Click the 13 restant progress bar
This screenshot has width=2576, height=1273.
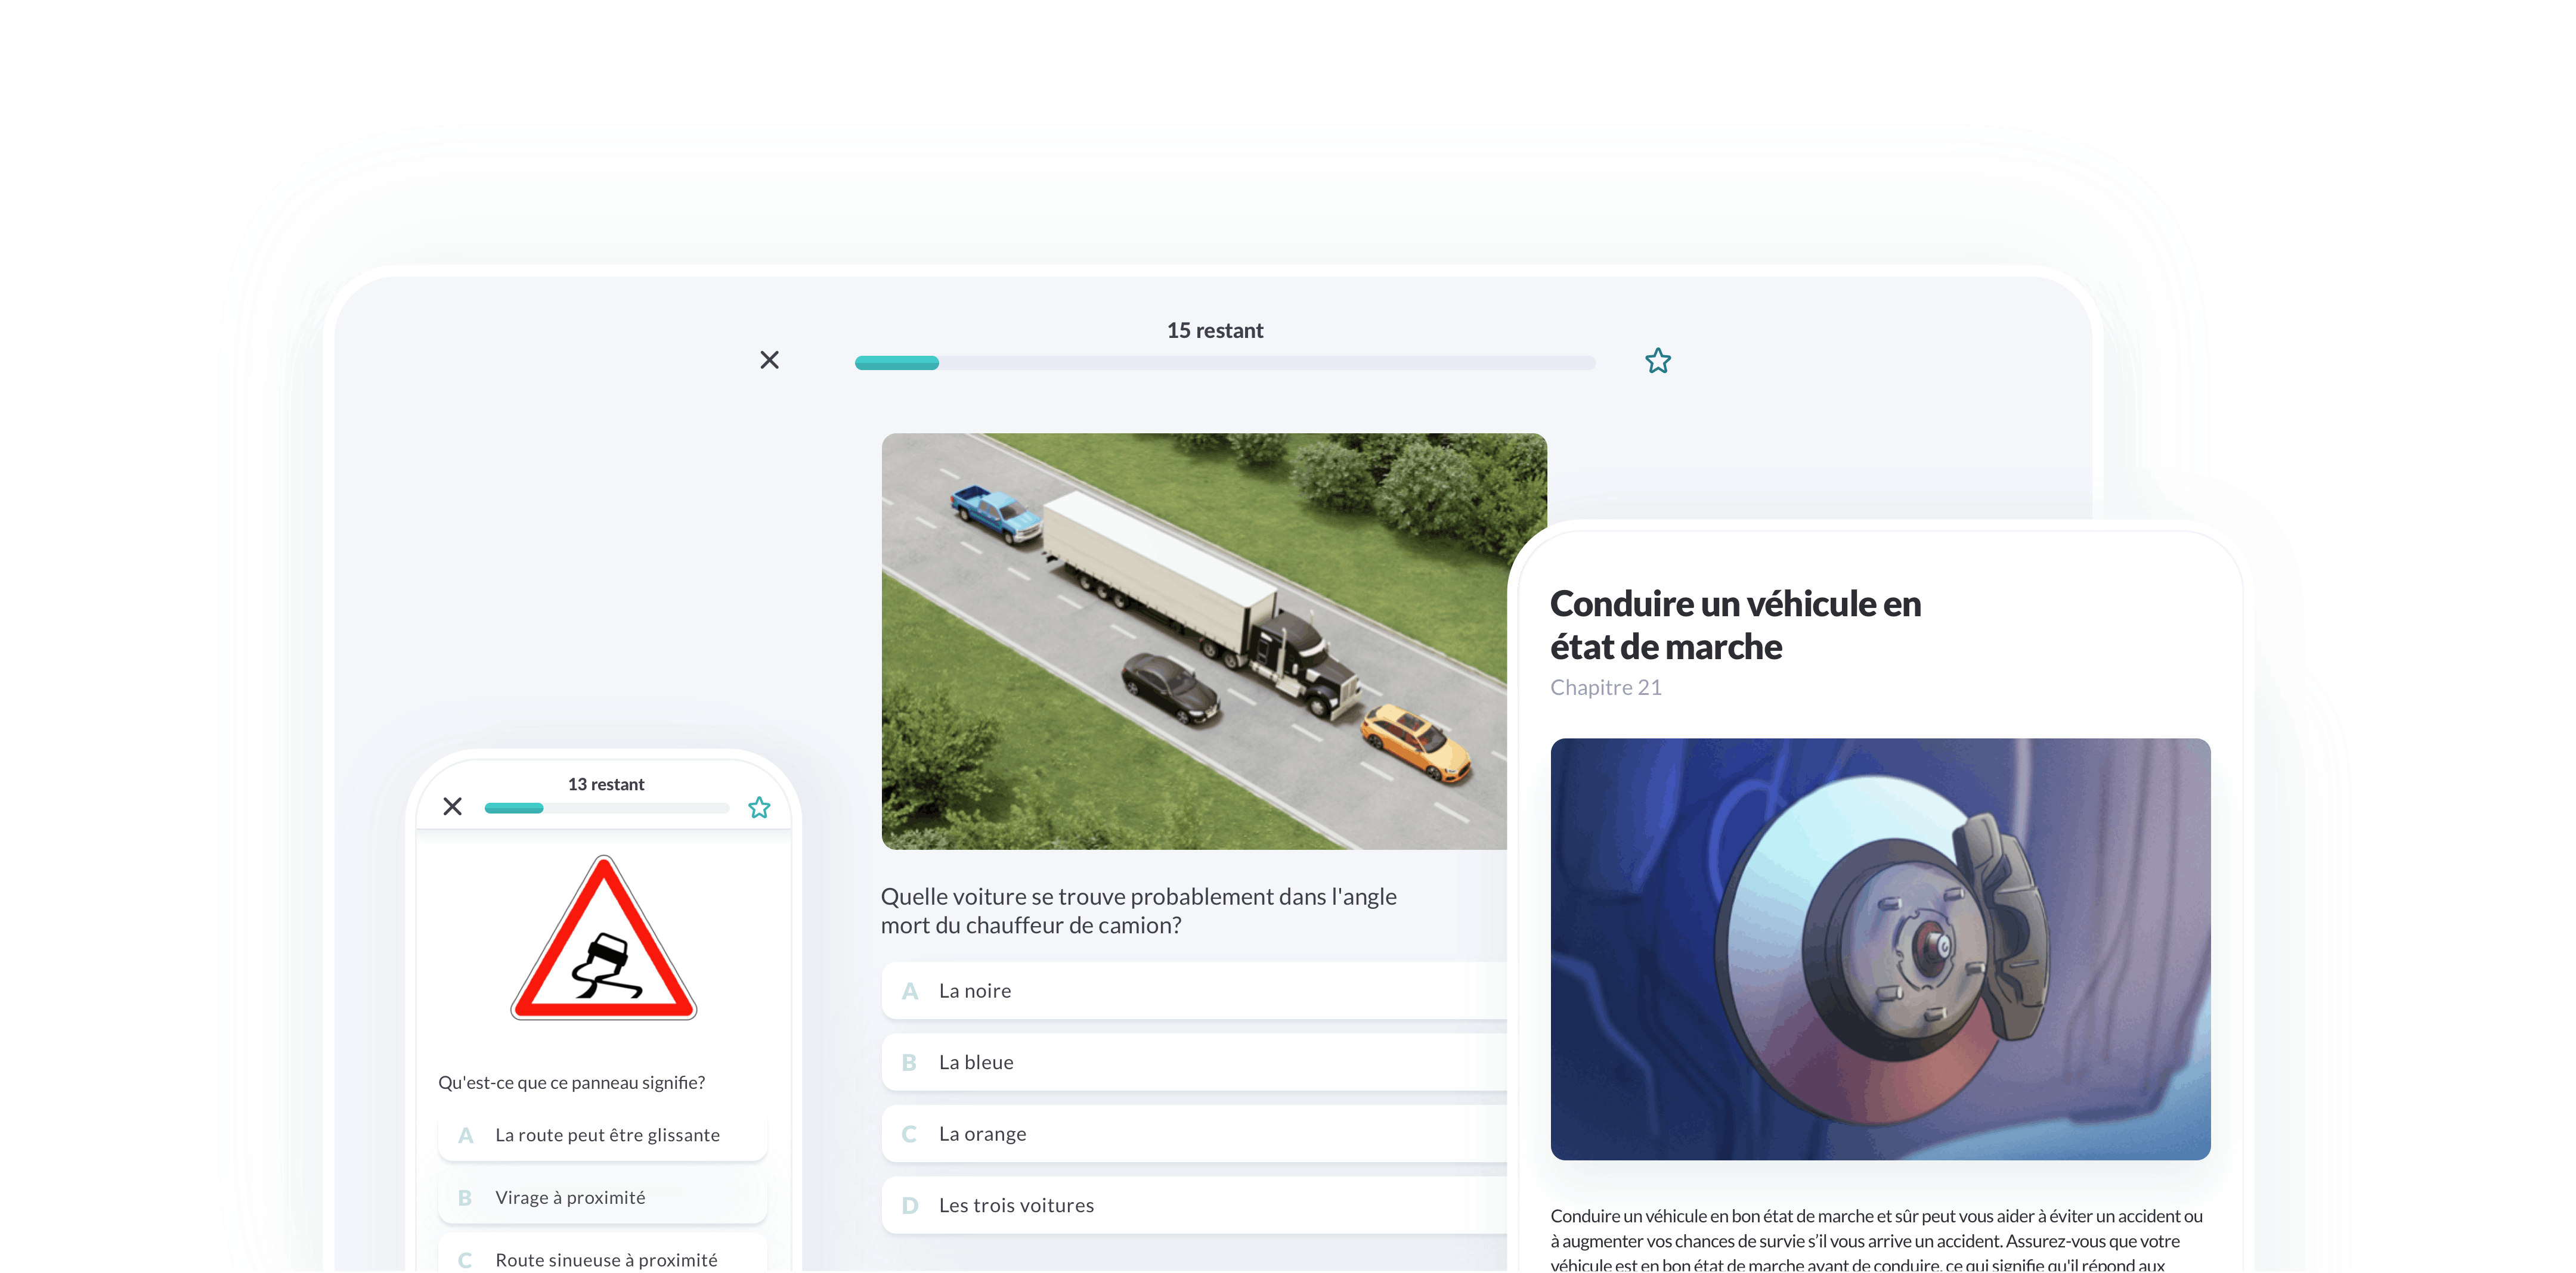pyautogui.click(x=606, y=808)
